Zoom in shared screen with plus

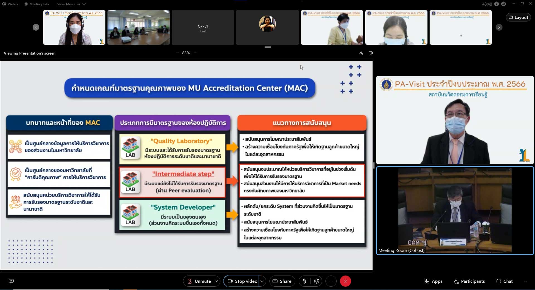pos(195,53)
